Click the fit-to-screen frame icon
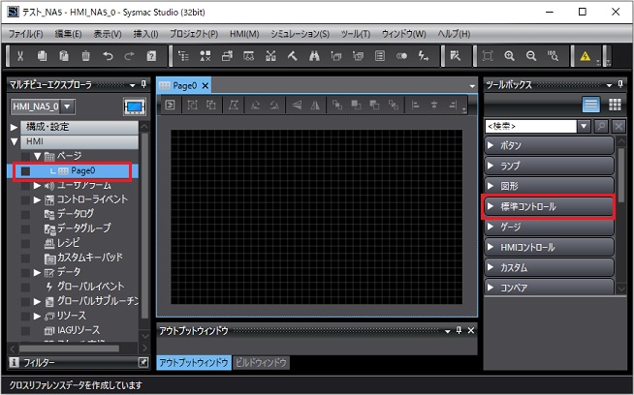This screenshot has width=634, height=395. (488, 56)
